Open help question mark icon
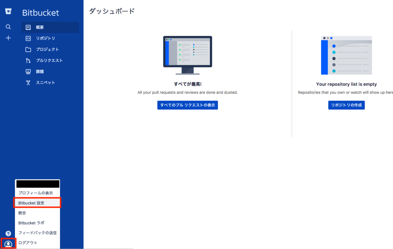This screenshot has height=249, width=393. click(x=8, y=234)
